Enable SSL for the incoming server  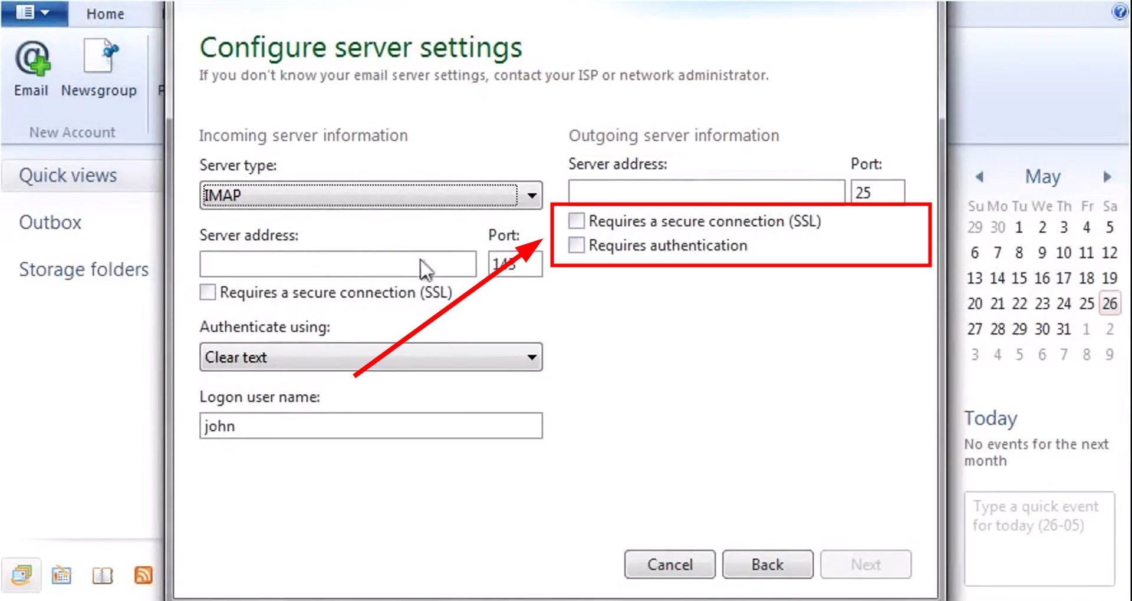[207, 292]
